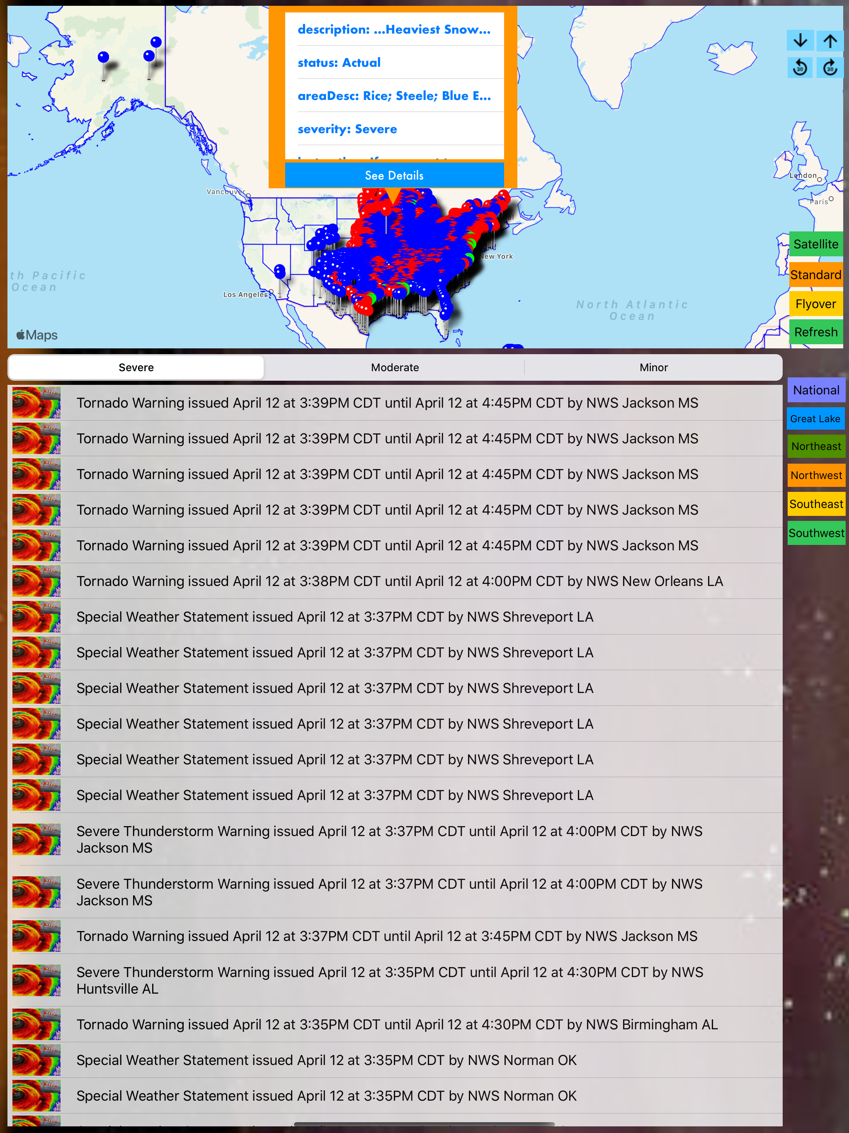
Task: Open Tornado Warning until 3:45PM NWS Jackson MS
Action: (395, 936)
